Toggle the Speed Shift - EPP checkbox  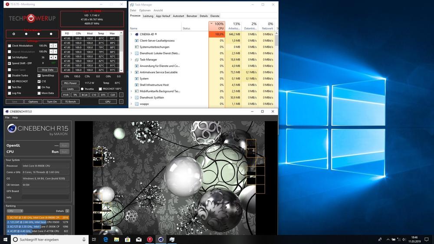coord(10,63)
